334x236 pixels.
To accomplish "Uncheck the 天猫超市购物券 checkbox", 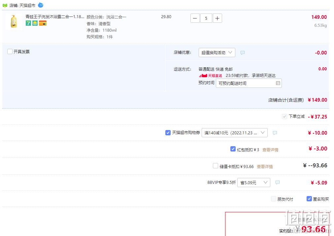I will 168,133.
